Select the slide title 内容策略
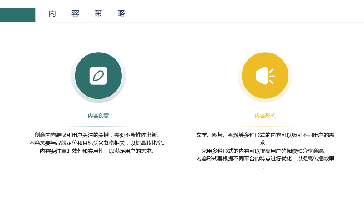The image size is (364, 204). click(87, 14)
